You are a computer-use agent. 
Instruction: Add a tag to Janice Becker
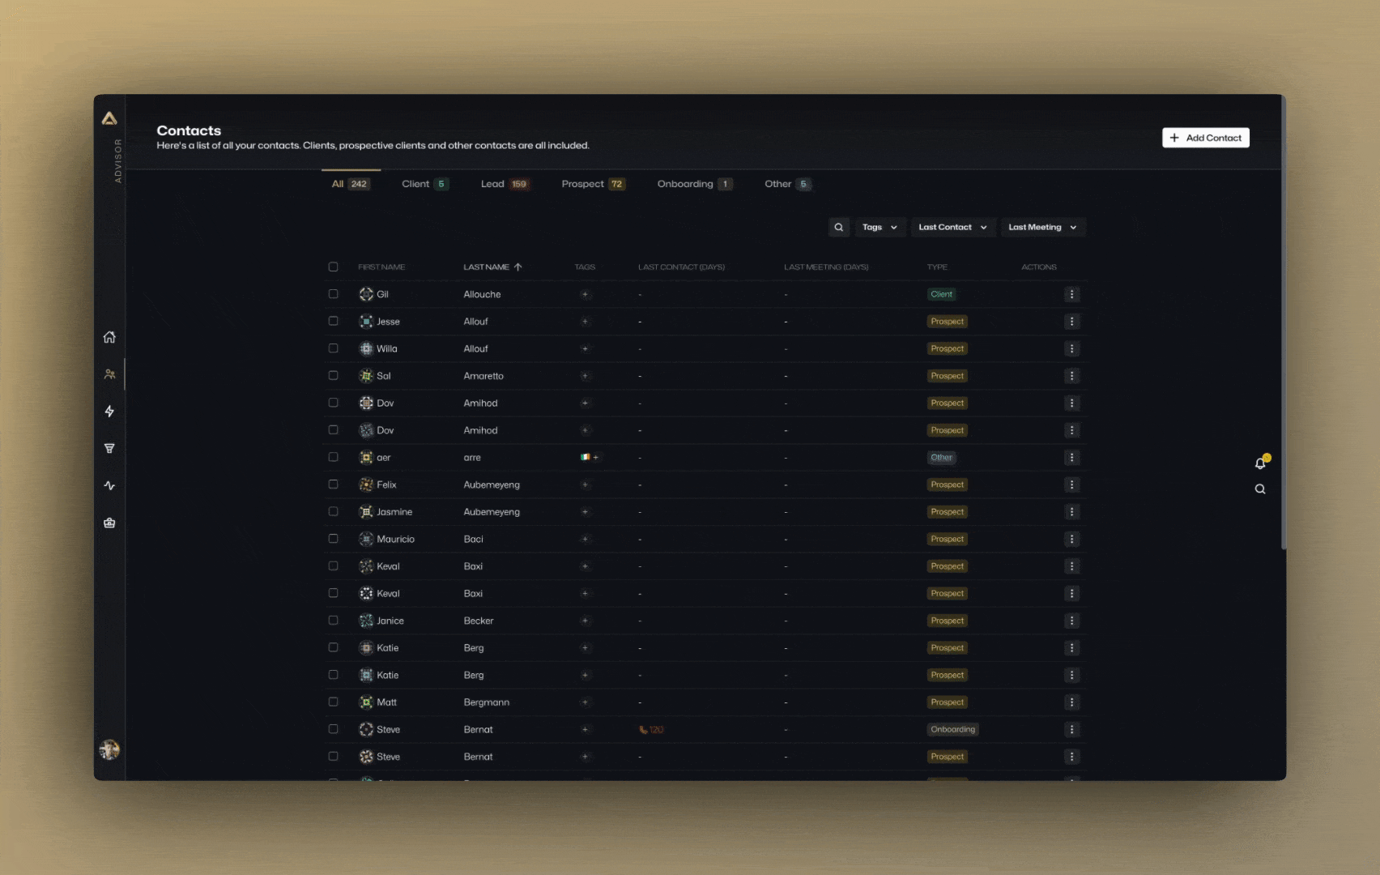tap(585, 621)
